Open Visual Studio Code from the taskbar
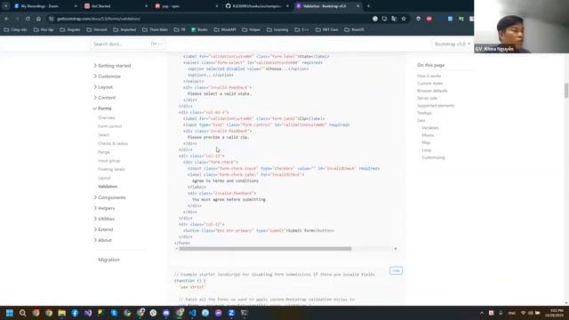This screenshot has height=320, width=569. coord(192,313)
